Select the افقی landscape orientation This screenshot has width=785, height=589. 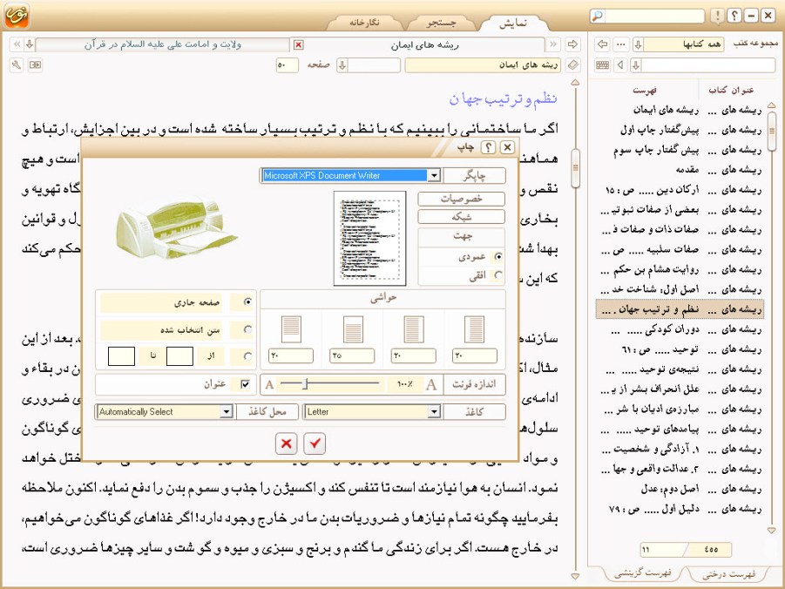(x=497, y=275)
